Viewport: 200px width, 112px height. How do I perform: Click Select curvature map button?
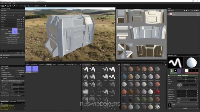(x=12, y=39)
